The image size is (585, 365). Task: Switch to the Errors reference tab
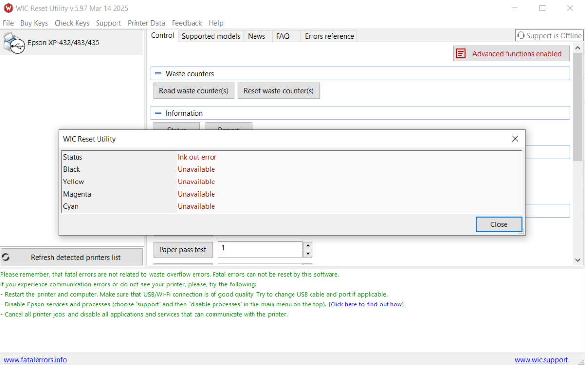point(330,36)
